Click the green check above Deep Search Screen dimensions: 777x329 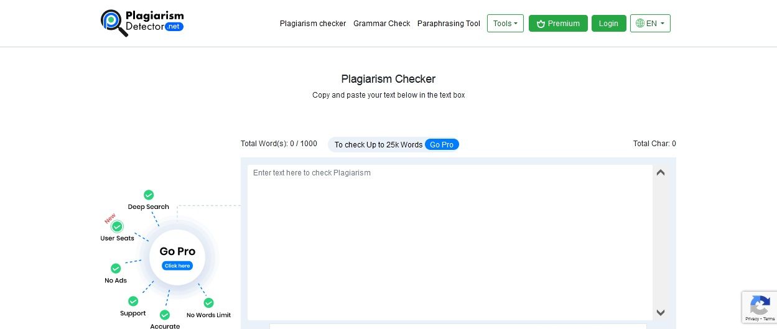coord(149,195)
